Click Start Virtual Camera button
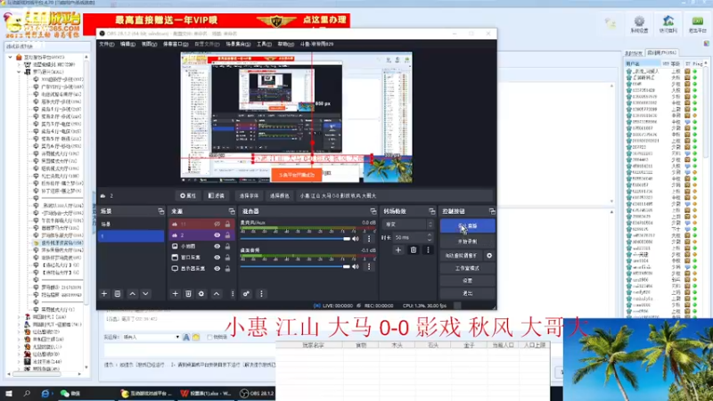The image size is (713, 401). coord(461,256)
